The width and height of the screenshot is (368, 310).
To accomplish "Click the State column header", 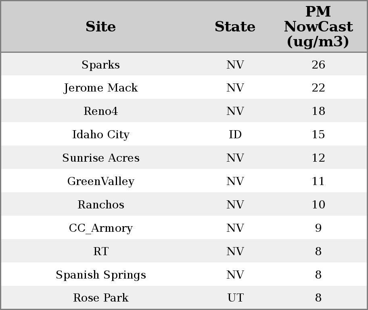I will (x=235, y=27).
